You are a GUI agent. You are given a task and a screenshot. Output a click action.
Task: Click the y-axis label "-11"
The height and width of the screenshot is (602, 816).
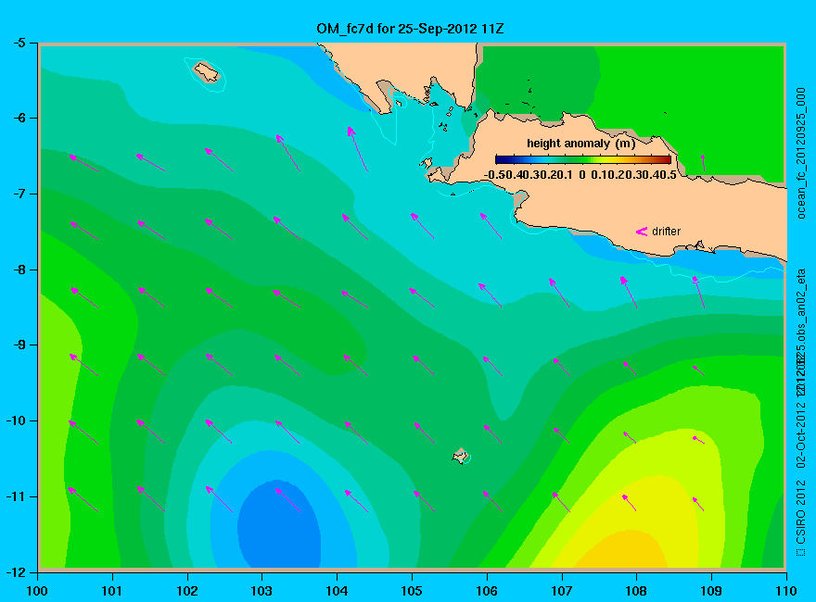16,496
